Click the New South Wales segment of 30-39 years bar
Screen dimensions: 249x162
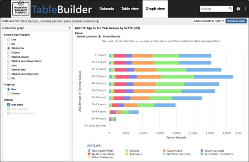click(213, 77)
